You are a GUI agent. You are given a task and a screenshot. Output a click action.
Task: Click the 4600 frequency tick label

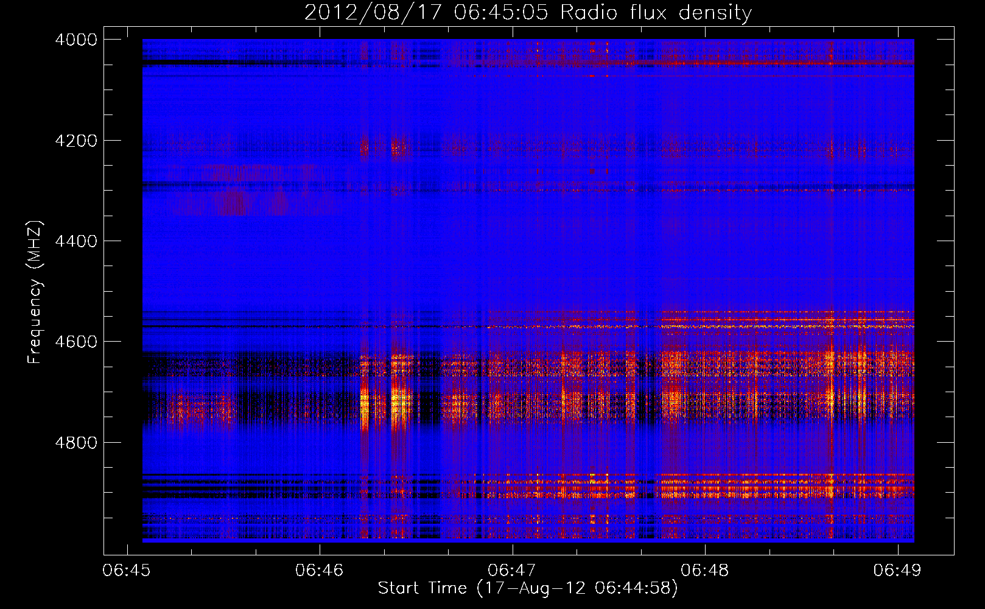76,342
